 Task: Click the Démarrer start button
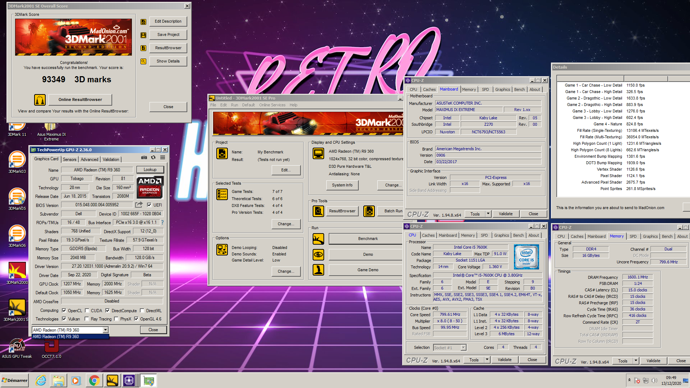tap(14, 380)
